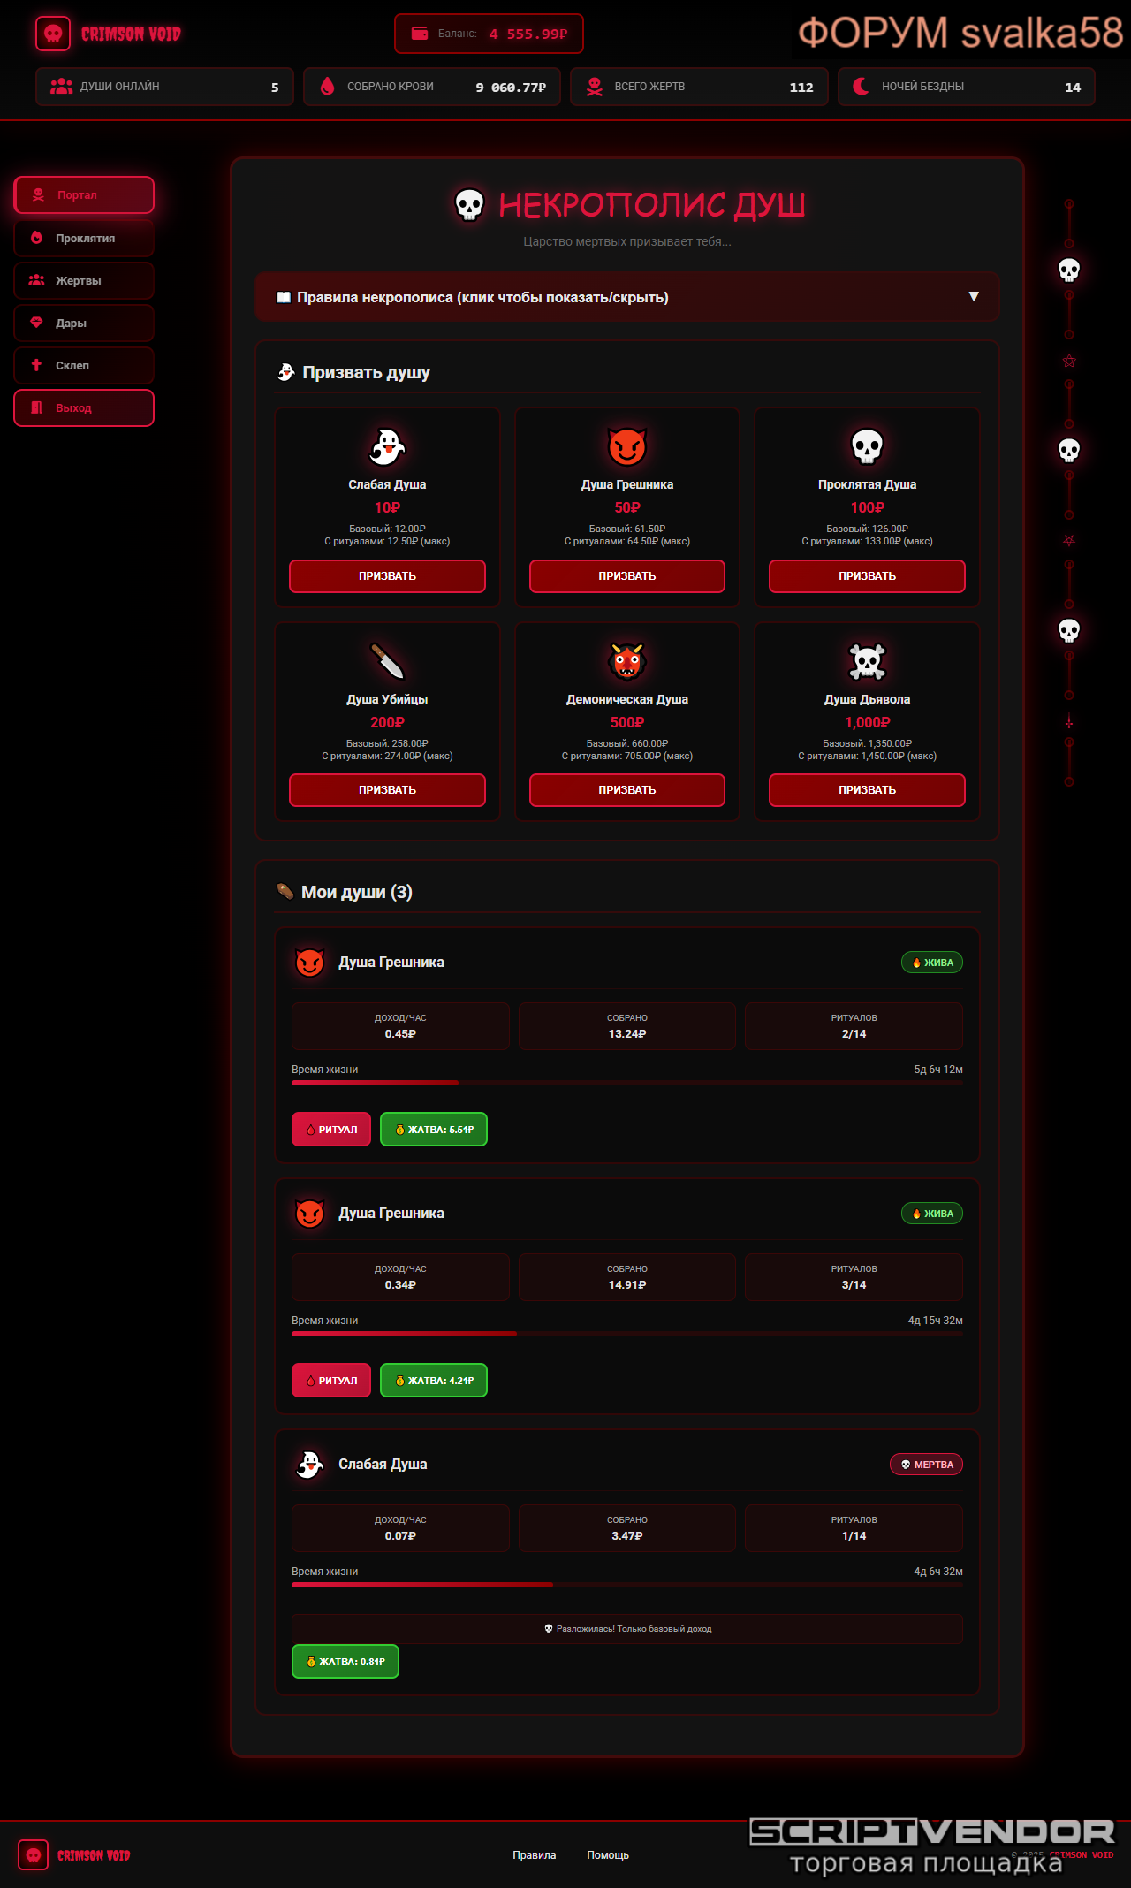1131x1888 pixels.
Task: Click the Душа Дьявола skull-crossbones icon
Action: click(x=867, y=661)
